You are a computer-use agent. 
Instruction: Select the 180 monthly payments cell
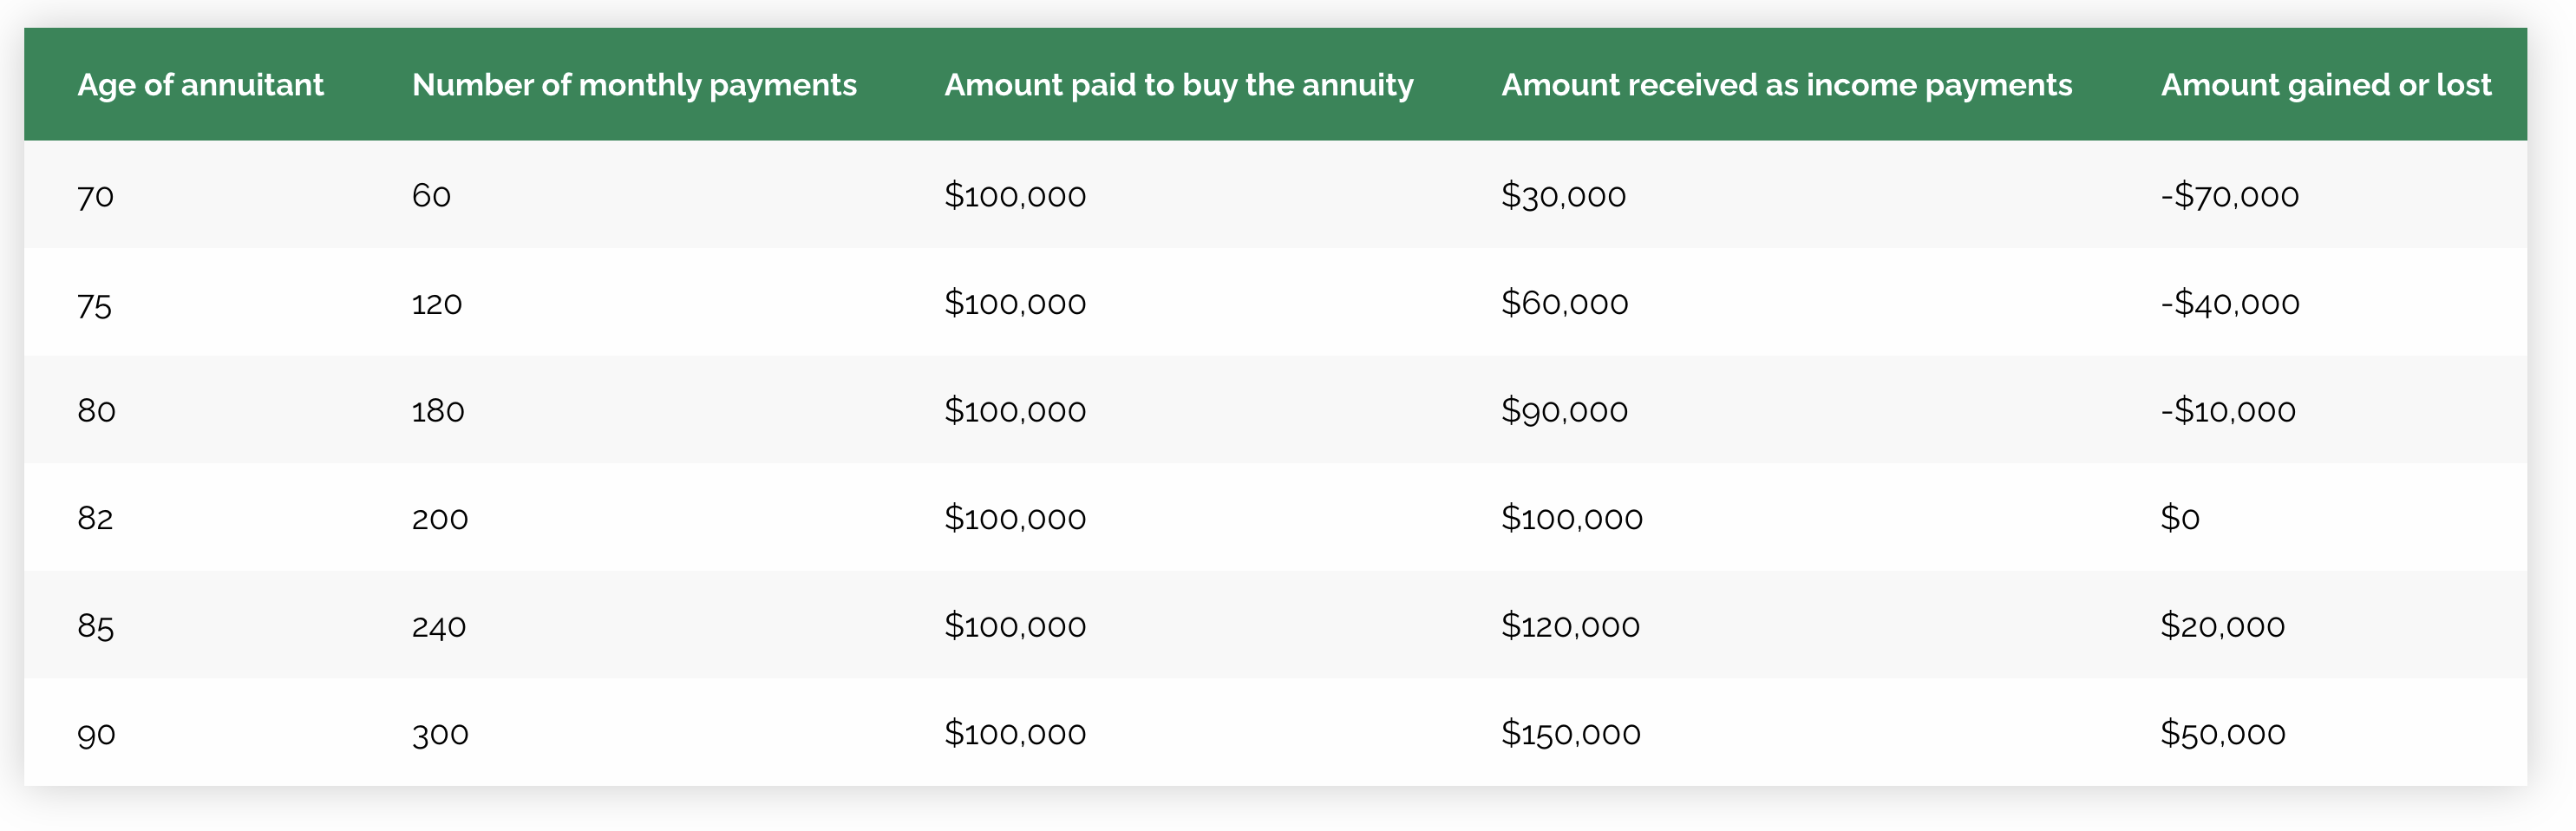click(x=438, y=411)
